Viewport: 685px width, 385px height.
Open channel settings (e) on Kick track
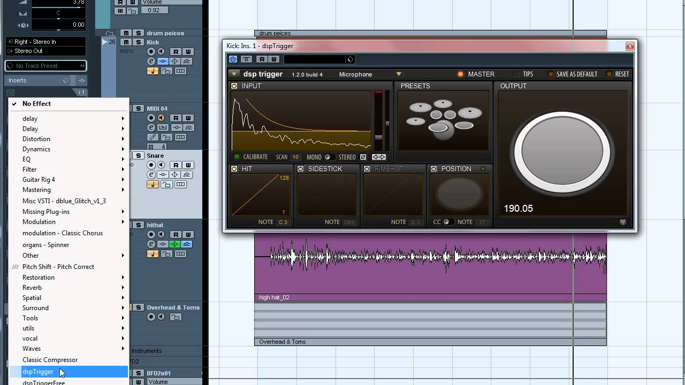151,61
